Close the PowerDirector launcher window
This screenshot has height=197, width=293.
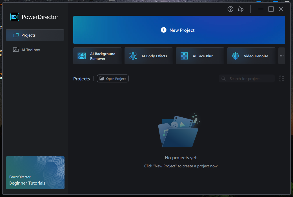coord(281,9)
